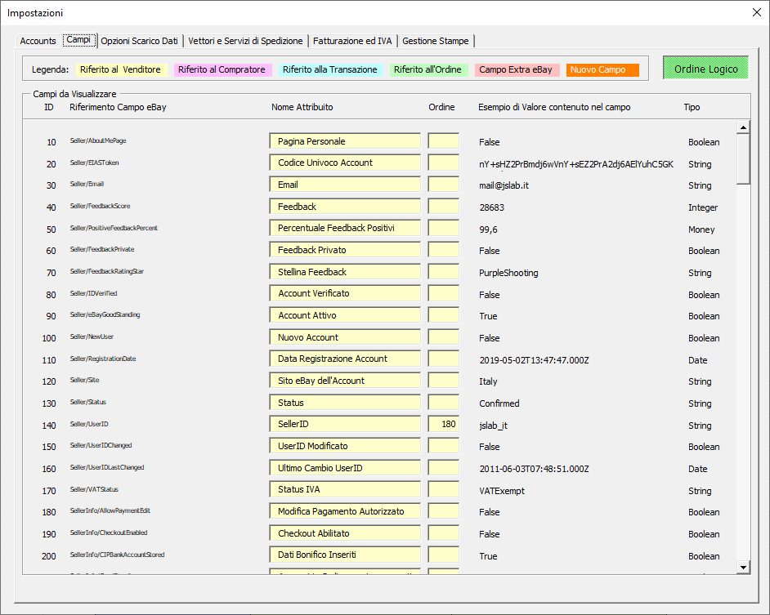Click the jslab_it example value
Viewport: 770px width, 615px height.
tap(493, 426)
